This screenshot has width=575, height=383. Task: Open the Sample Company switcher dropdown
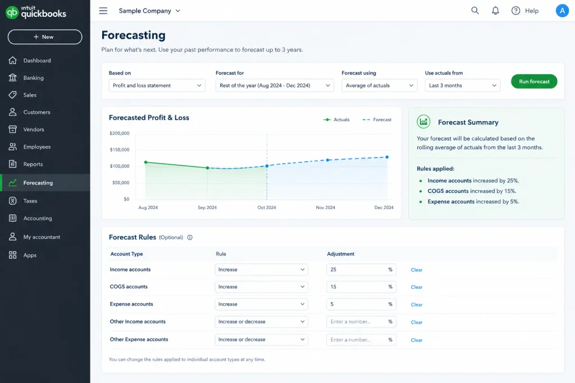(x=149, y=11)
